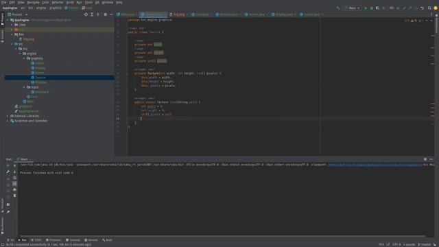Click the Git update project icon
439x247 pixels.
399,8
